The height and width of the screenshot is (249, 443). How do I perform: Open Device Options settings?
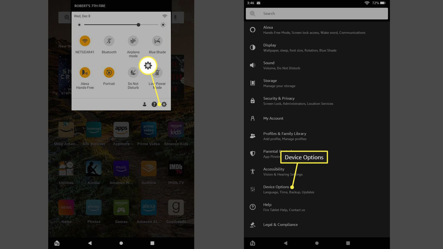click(317, 189)
